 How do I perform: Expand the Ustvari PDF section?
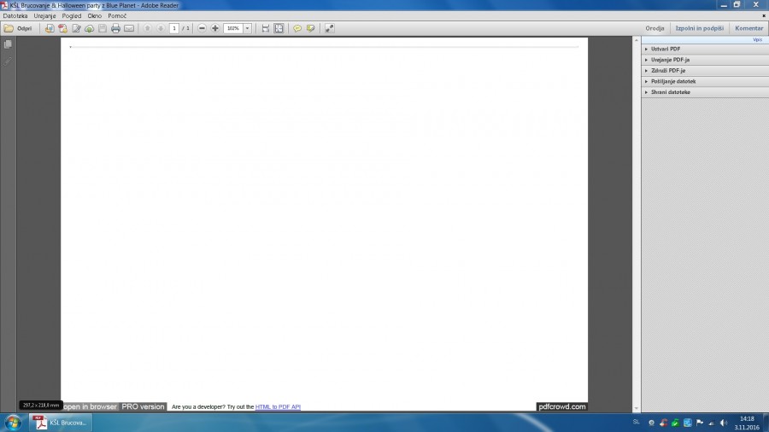click(x=666, y=49)
